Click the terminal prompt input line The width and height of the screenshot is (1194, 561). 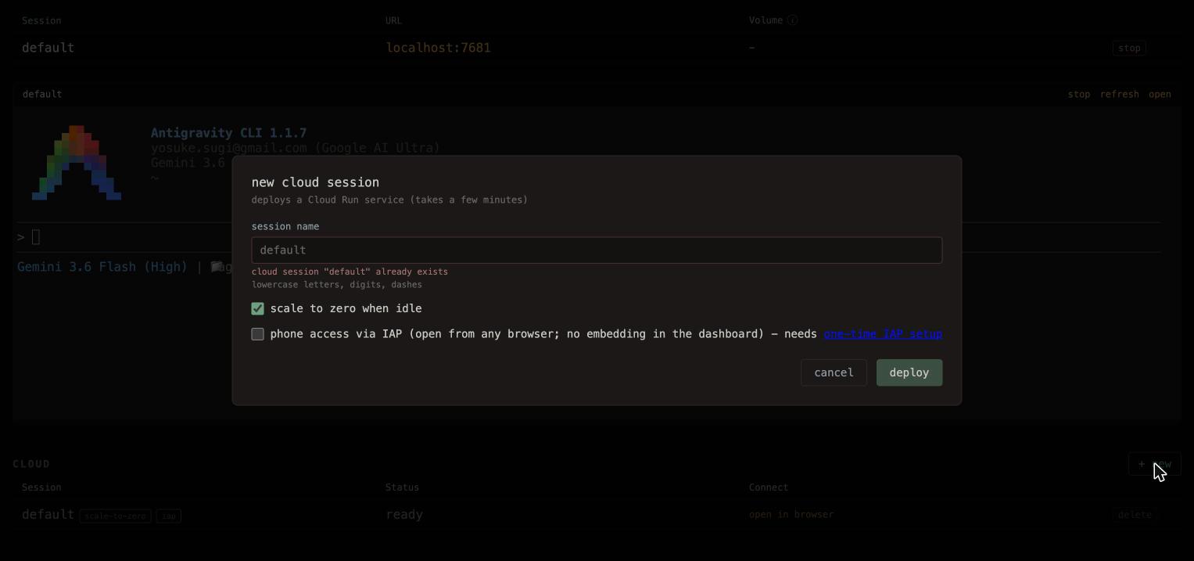pyautogui.click(x=588, y=237)
